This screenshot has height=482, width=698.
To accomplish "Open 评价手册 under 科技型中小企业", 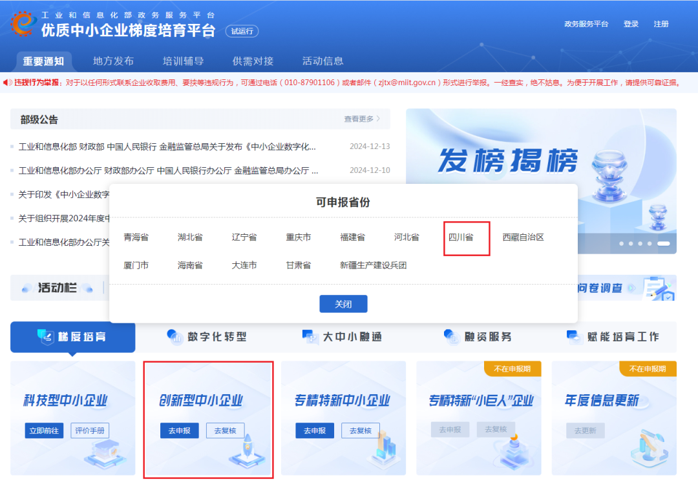I will 90,430.
